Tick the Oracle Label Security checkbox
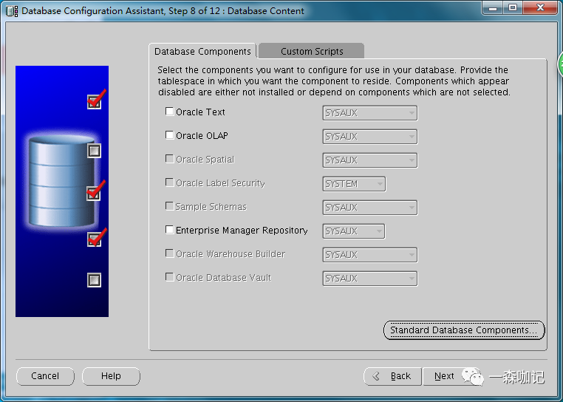The width and height of the screenshot is (563, 402). click(x=169, y=183)
